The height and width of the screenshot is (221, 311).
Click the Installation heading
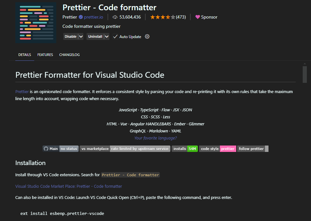pyautogui.click(x=30, y=163)
